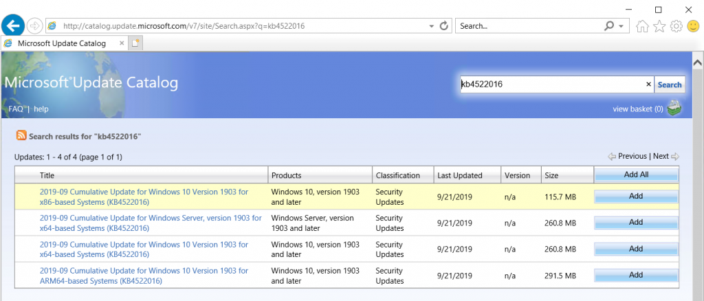Open the ARM64-based Systems update link
704x301 pixels.
click(144, 276)
